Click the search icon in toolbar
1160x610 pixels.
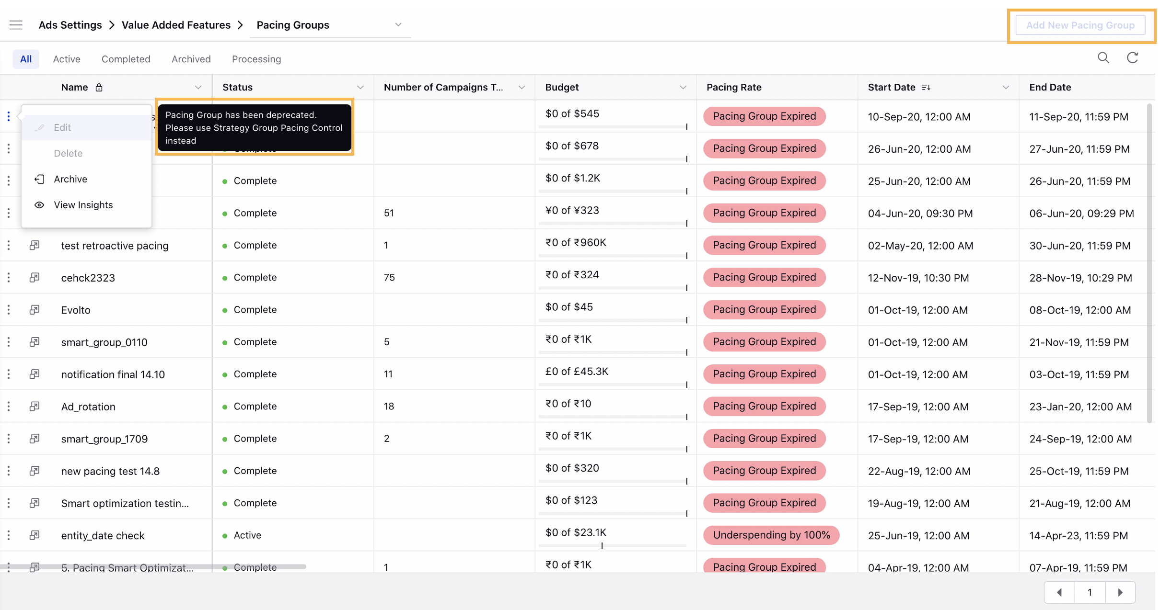(x=1103, y=57)
